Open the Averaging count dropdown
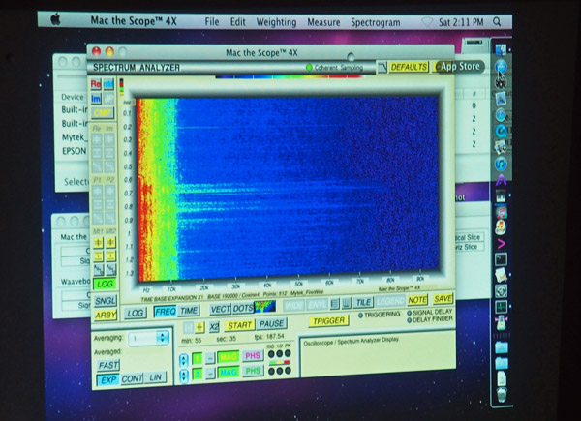 point(148,338)
